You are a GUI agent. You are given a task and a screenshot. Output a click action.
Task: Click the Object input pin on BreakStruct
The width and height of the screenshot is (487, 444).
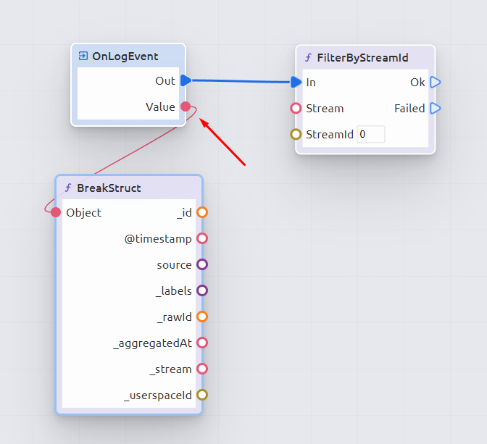coord(56,212)
